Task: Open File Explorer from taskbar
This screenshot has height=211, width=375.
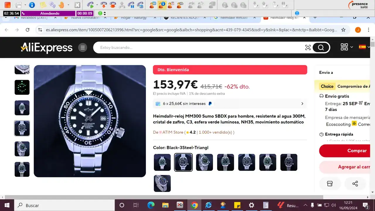Action: tap(166, 205)
